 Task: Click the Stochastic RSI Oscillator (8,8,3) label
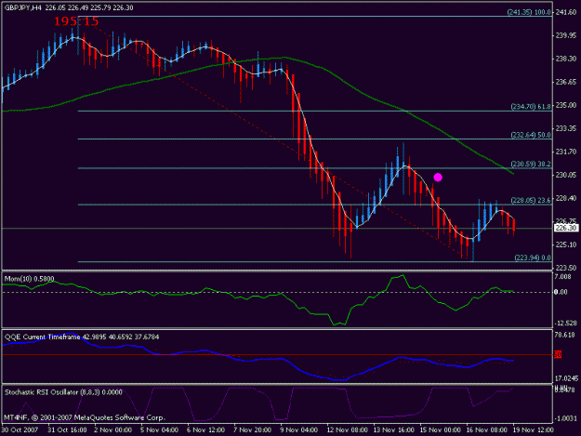click(x=63, y=392)
